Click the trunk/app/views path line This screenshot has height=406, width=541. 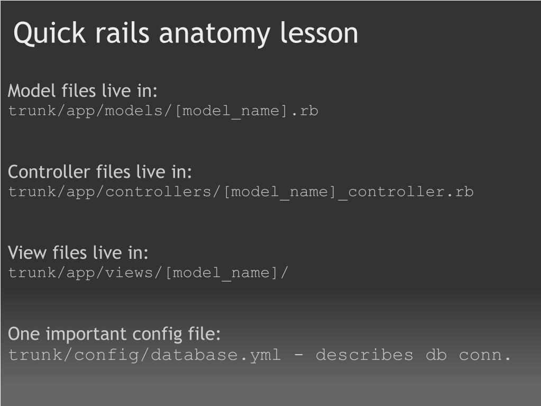[148, 273]
